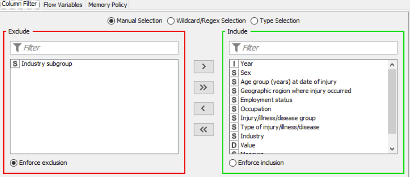Click the double right arrow add-all button
410x177 pixels.
click(204, 87)
